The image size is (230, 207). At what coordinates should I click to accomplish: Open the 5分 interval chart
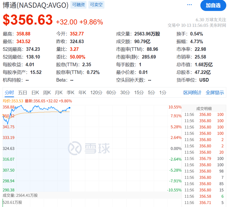coord(151,92)
